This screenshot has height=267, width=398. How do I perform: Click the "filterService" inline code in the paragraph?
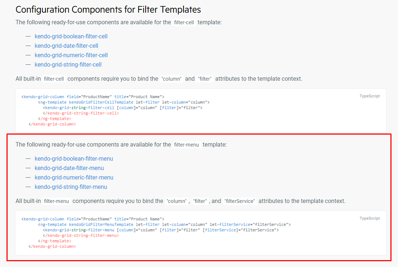[x=240, y=201]
